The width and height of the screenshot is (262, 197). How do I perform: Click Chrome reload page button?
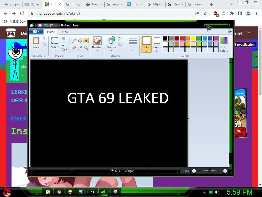pyautogui.click(x=22, y=13)
